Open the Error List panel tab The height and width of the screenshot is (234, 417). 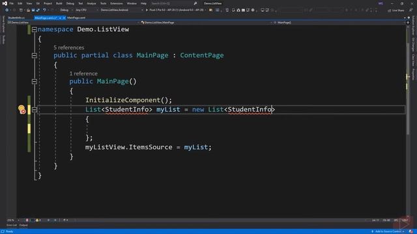pyautogui.click(x=12, y=226)
